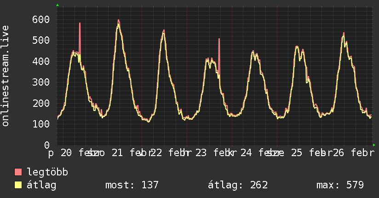Screen dimensions: 379x198
Task: Click the '26 febr' date label
Action: coord(354,153)
